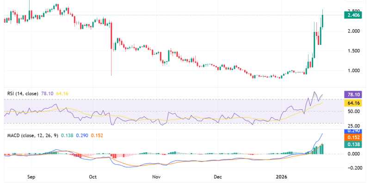Screen dimensions: 370x185
Task: Click the RSI (14, close) indicator title
Action: pos(23,93)
